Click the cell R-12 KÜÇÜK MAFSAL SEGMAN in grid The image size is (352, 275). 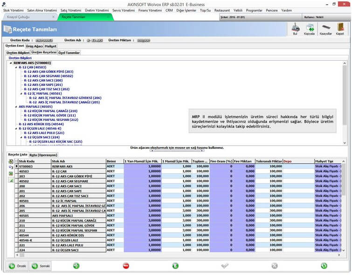tap(78, 231)
